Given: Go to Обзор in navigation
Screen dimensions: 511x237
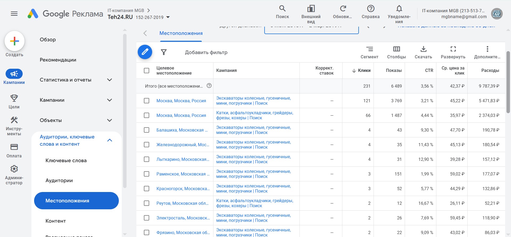Looking at the screenshot, I should pos(48,40).
